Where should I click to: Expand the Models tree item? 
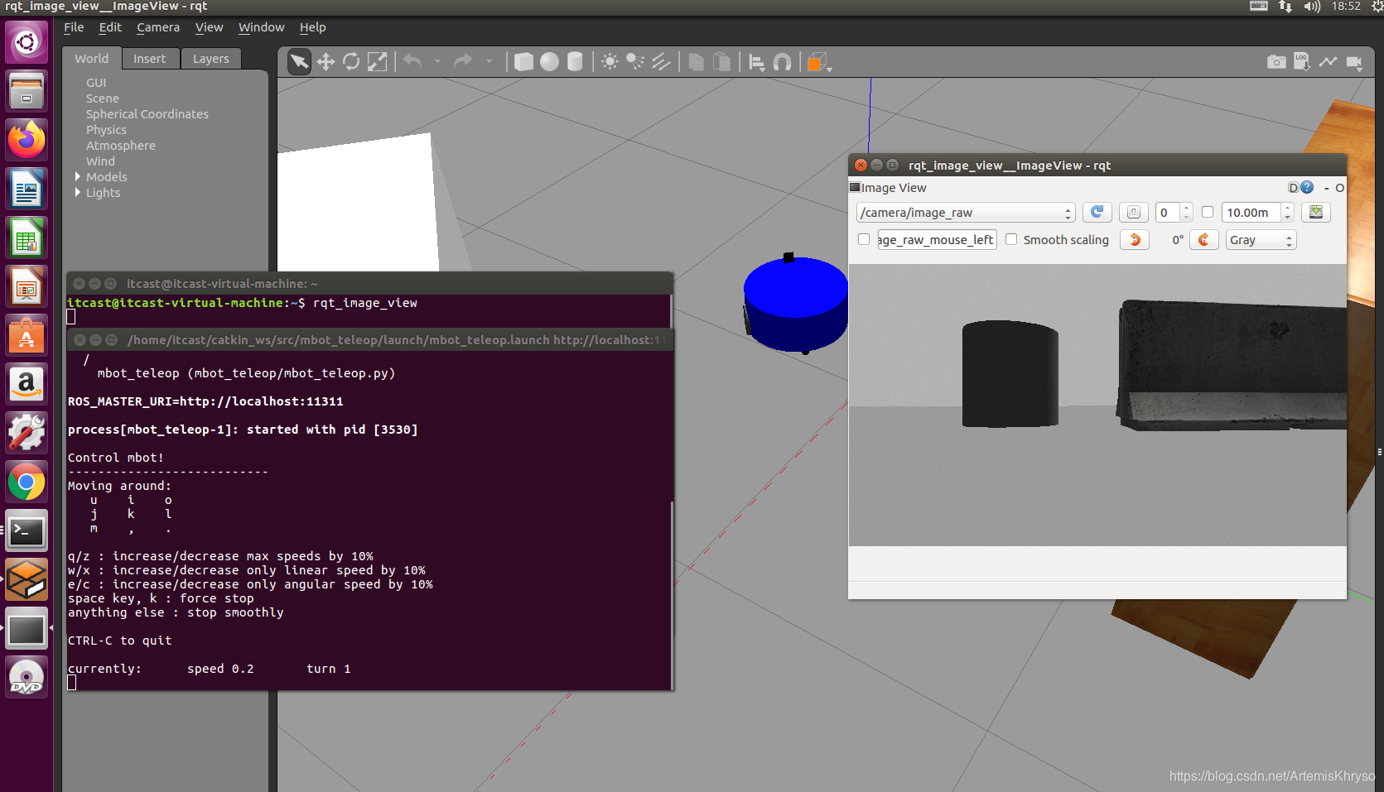pyautogui.click(x=78, y=176)
